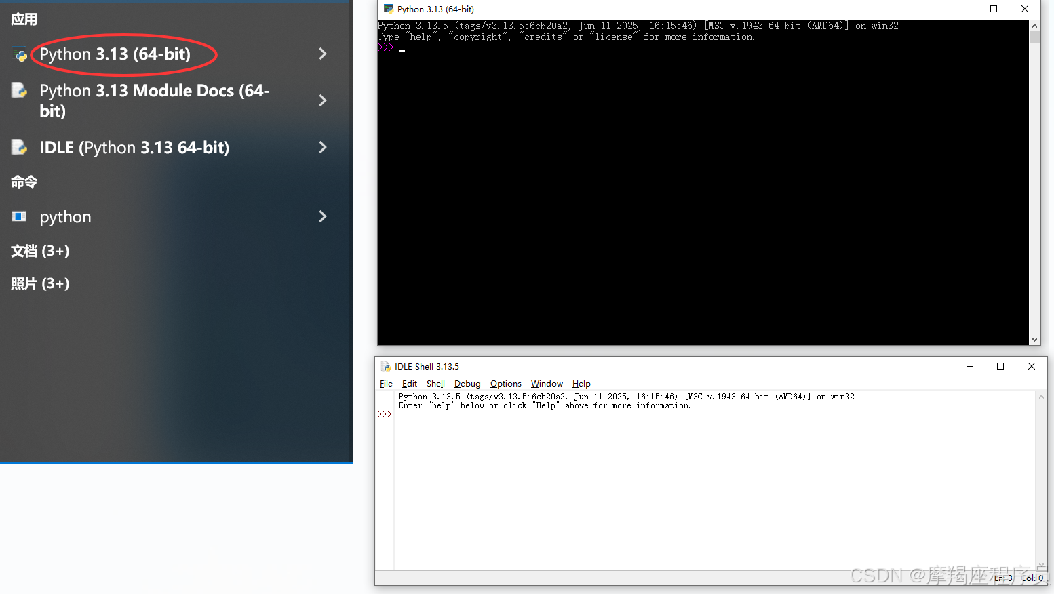
Task: Expand Python 3.13 (64-bit) result chevron
Action: (323, 54)
